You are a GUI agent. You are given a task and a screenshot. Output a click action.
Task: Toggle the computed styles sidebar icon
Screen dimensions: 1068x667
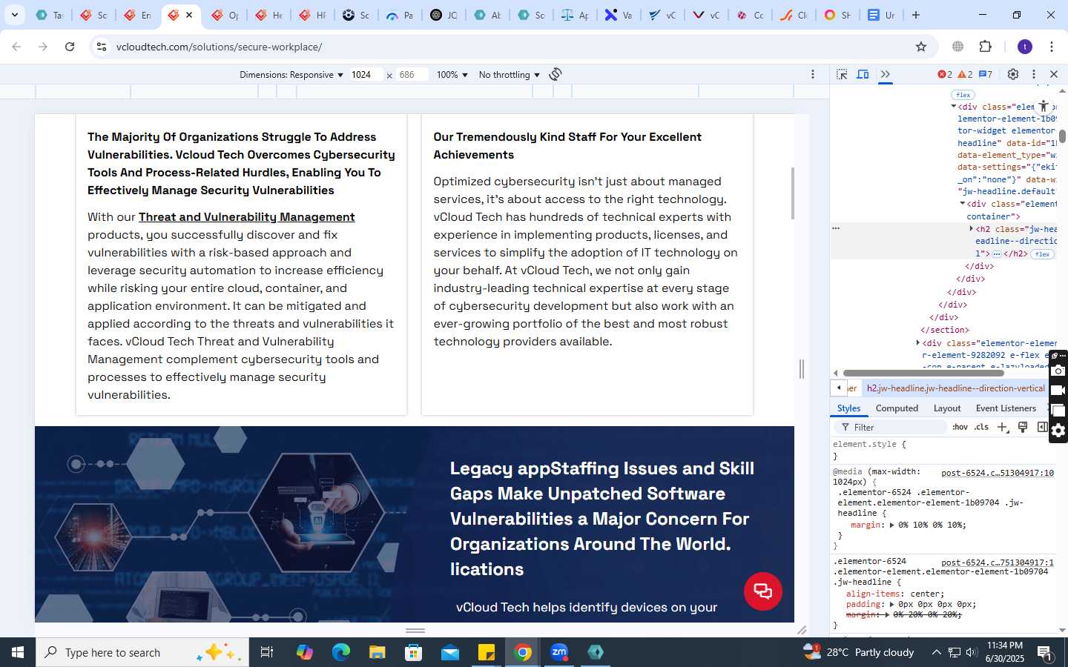tap(1042, 427)
